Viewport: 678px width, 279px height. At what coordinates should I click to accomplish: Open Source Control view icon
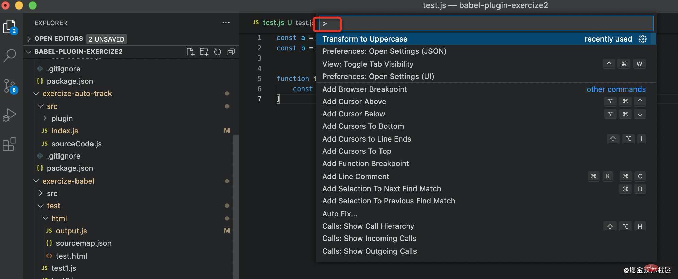click(x=10, y=86)
